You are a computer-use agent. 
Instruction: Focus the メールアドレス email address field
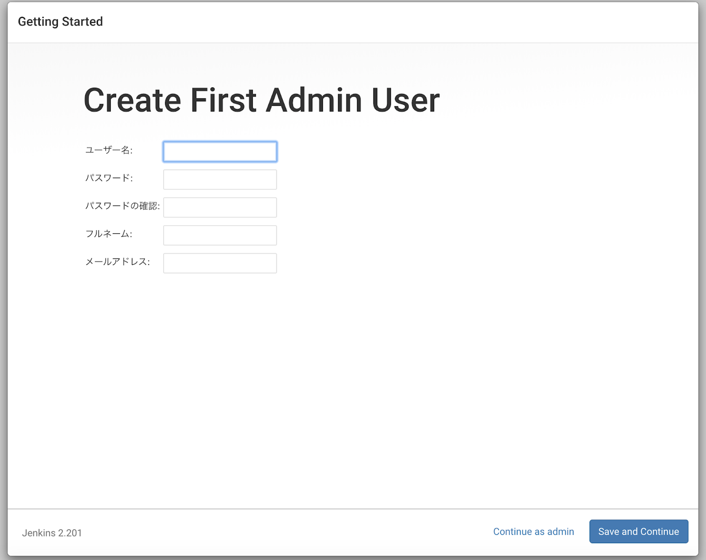coord(220,263)
